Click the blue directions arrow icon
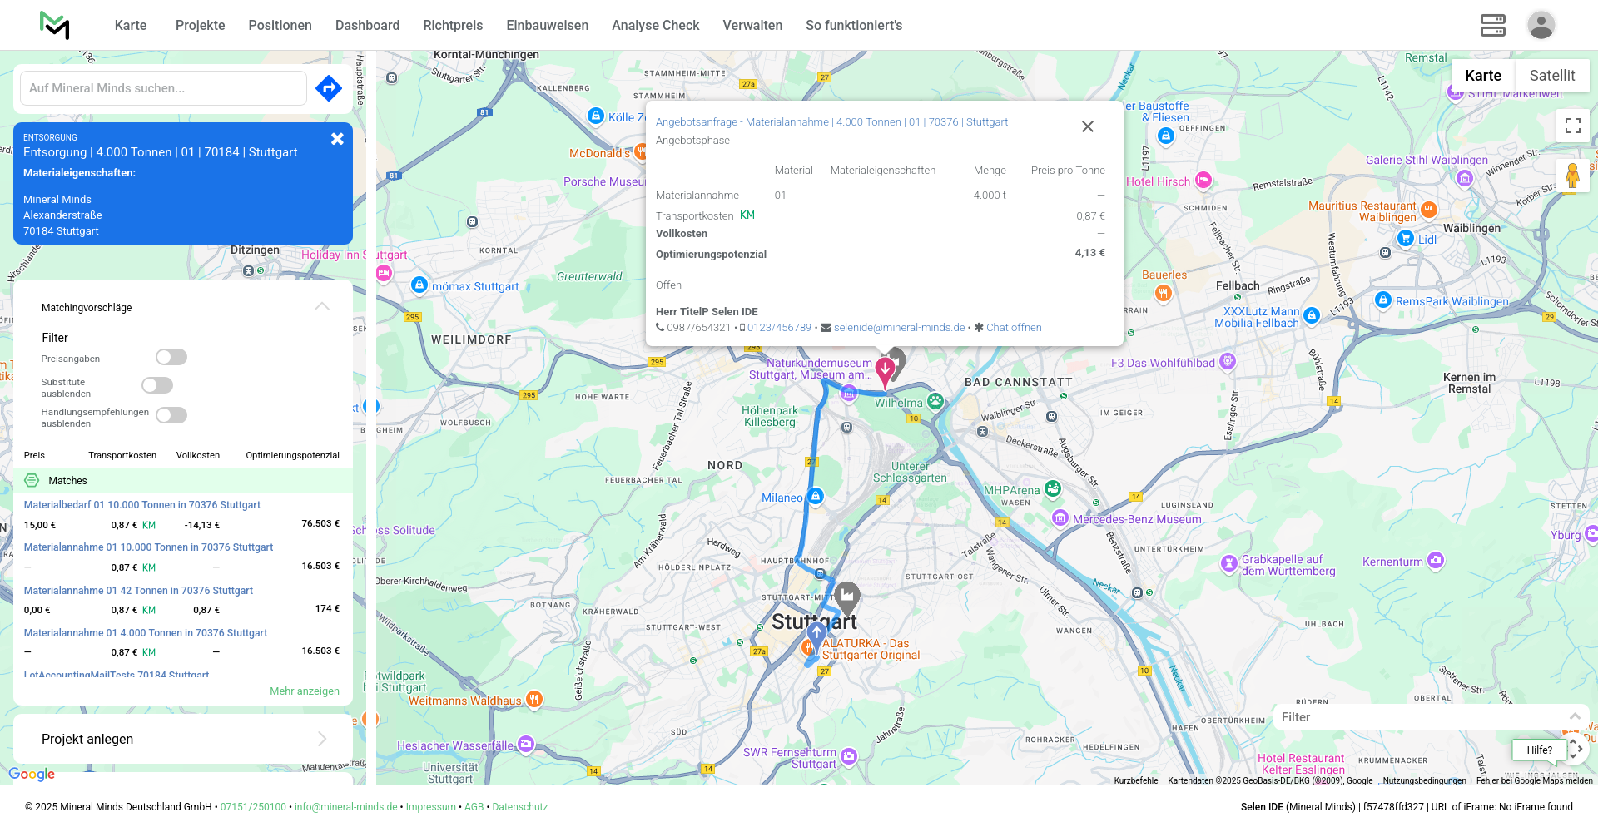1598x827 pixels. [329, 88]
